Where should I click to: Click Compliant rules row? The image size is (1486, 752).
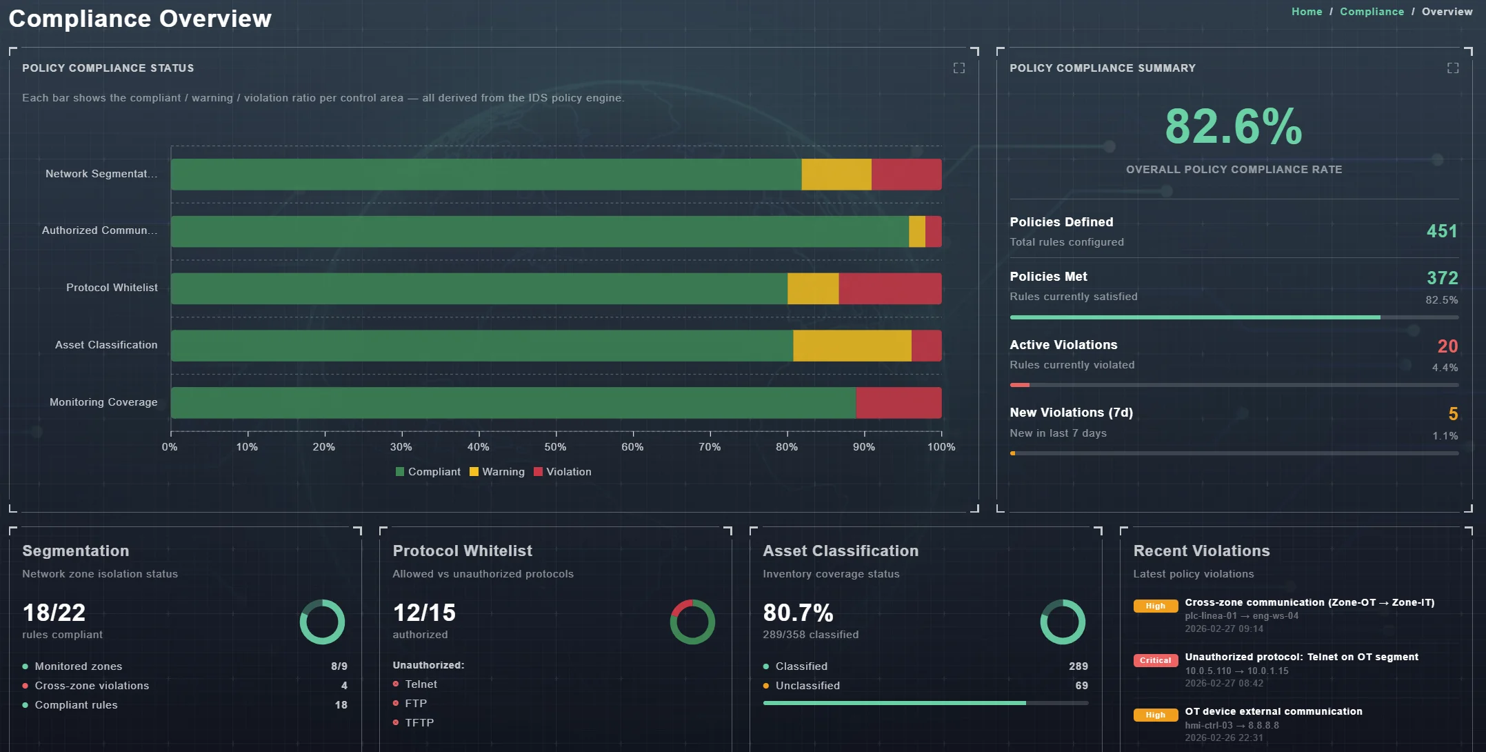185,705
